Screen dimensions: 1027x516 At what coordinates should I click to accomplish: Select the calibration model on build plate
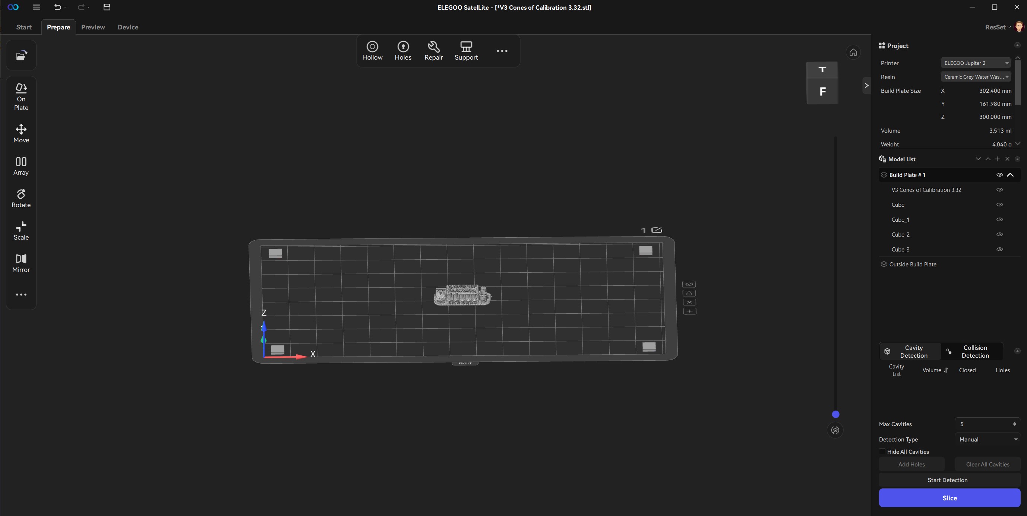462,295
